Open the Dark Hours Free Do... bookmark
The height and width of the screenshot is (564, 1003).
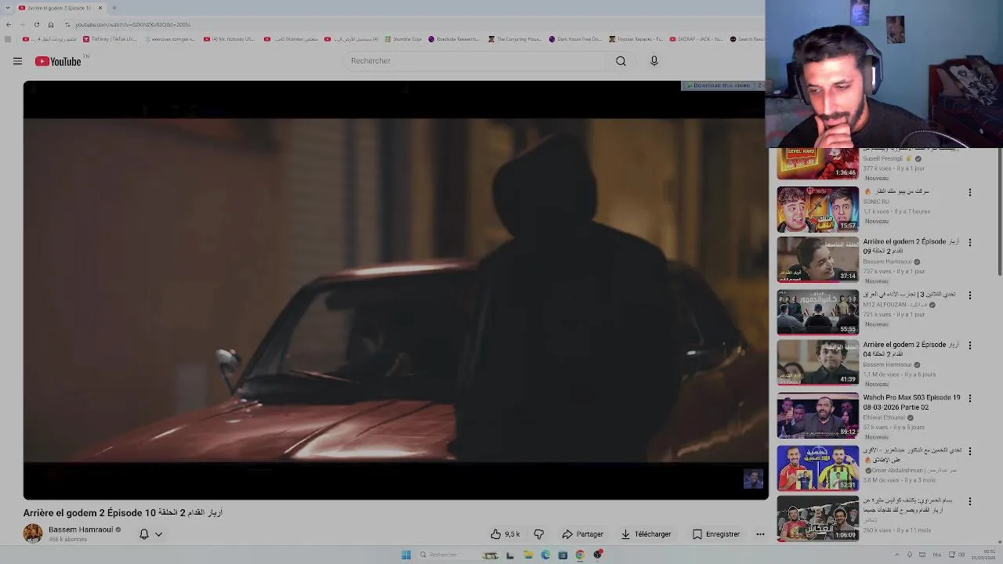click(576, 39)
